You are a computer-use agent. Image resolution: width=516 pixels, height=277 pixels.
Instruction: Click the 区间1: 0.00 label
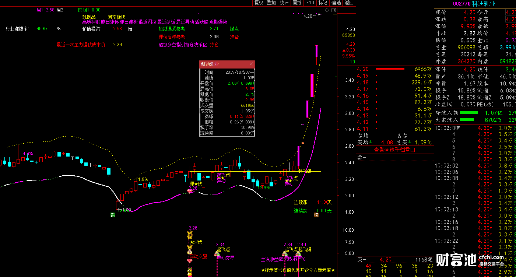tap(89, 10)
